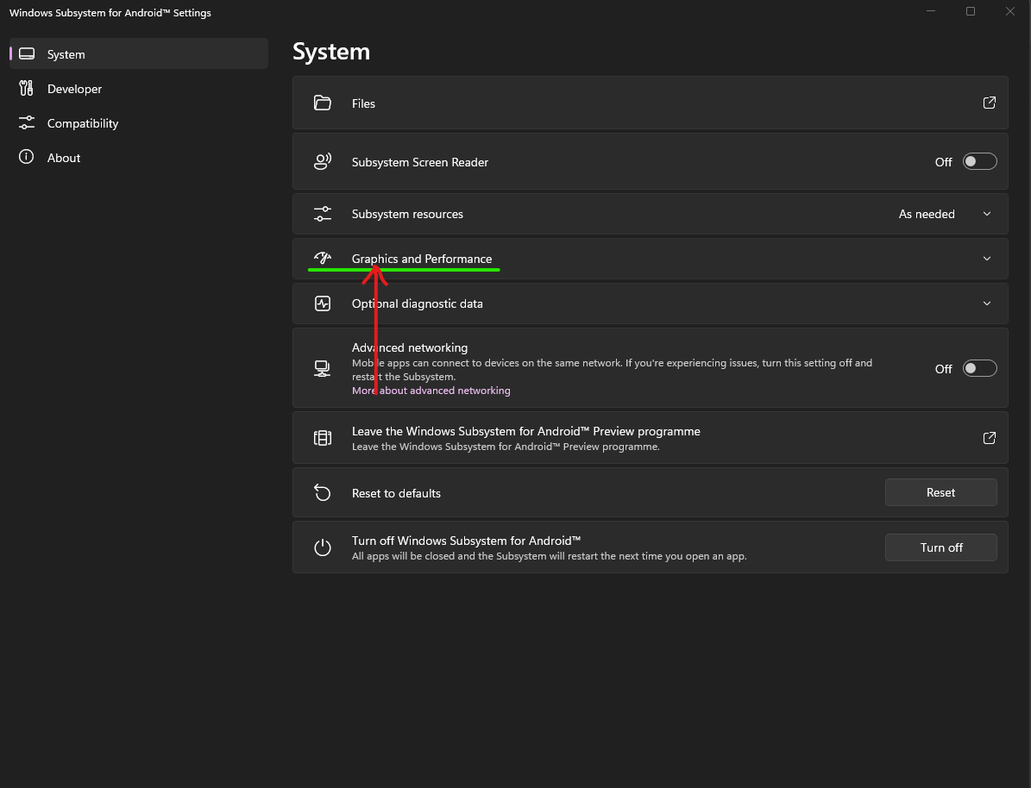Click the Turn off power icon
Viewport: 1031px width, 788px height.
click(x=322, y=547)
